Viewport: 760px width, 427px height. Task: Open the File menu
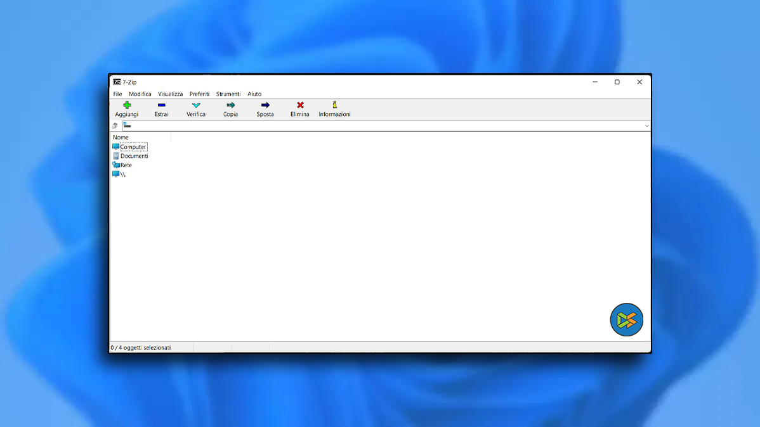click(117, 94)
